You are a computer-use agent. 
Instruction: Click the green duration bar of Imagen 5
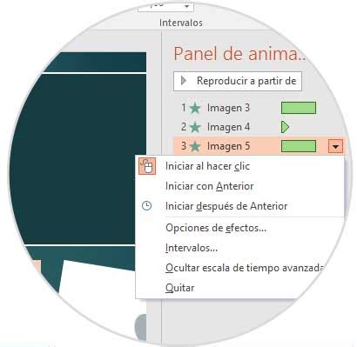coord(299,146)
